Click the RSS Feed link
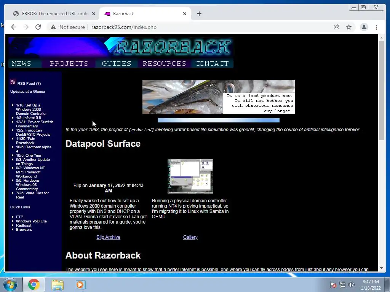This screenshot has height=292, width=390. 26,83
